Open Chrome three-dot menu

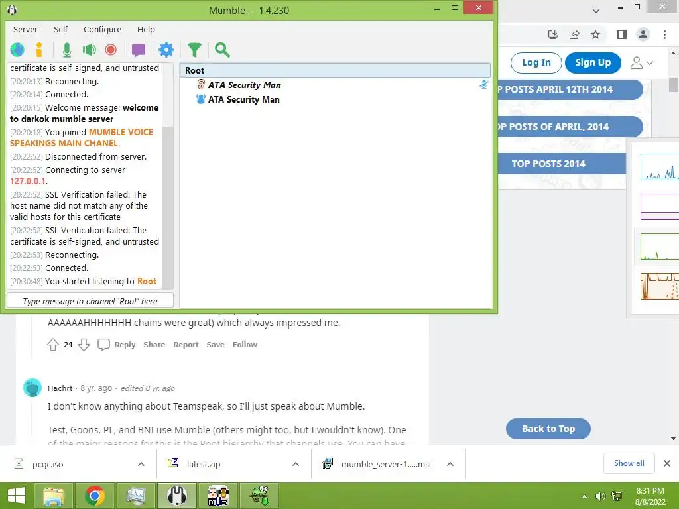click(x=664, y=34)
